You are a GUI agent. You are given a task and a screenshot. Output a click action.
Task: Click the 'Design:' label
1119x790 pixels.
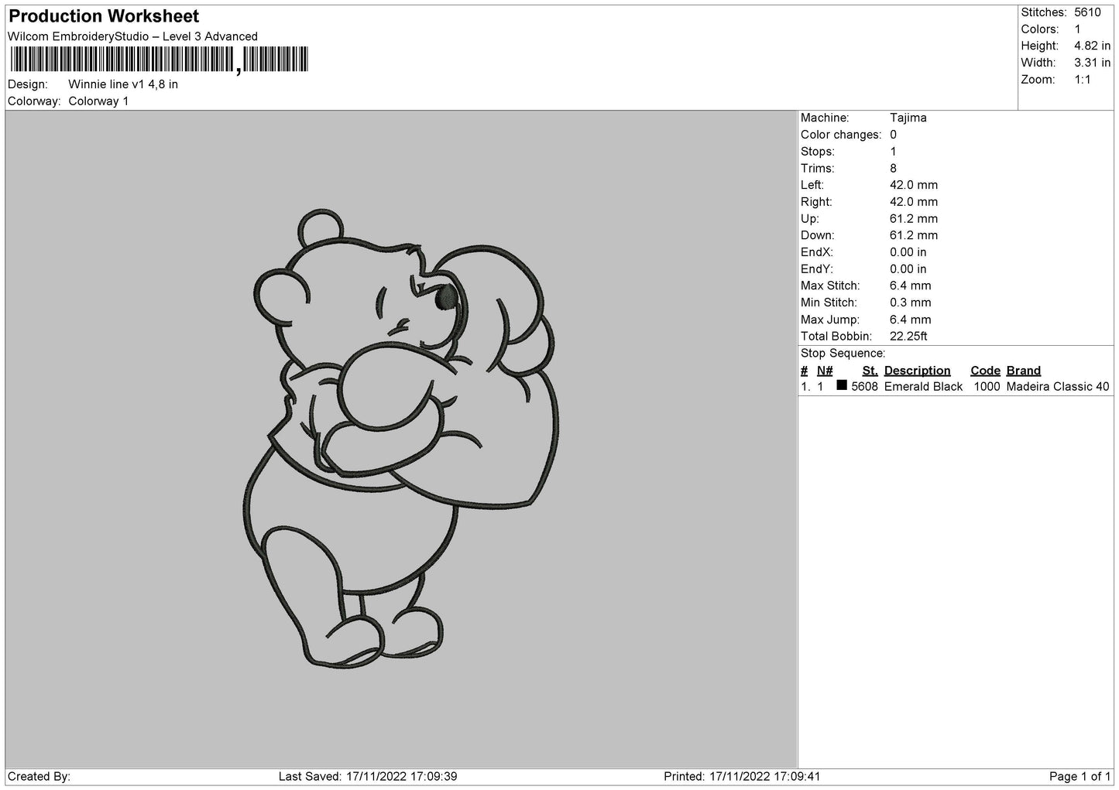[x=27, y=84]
